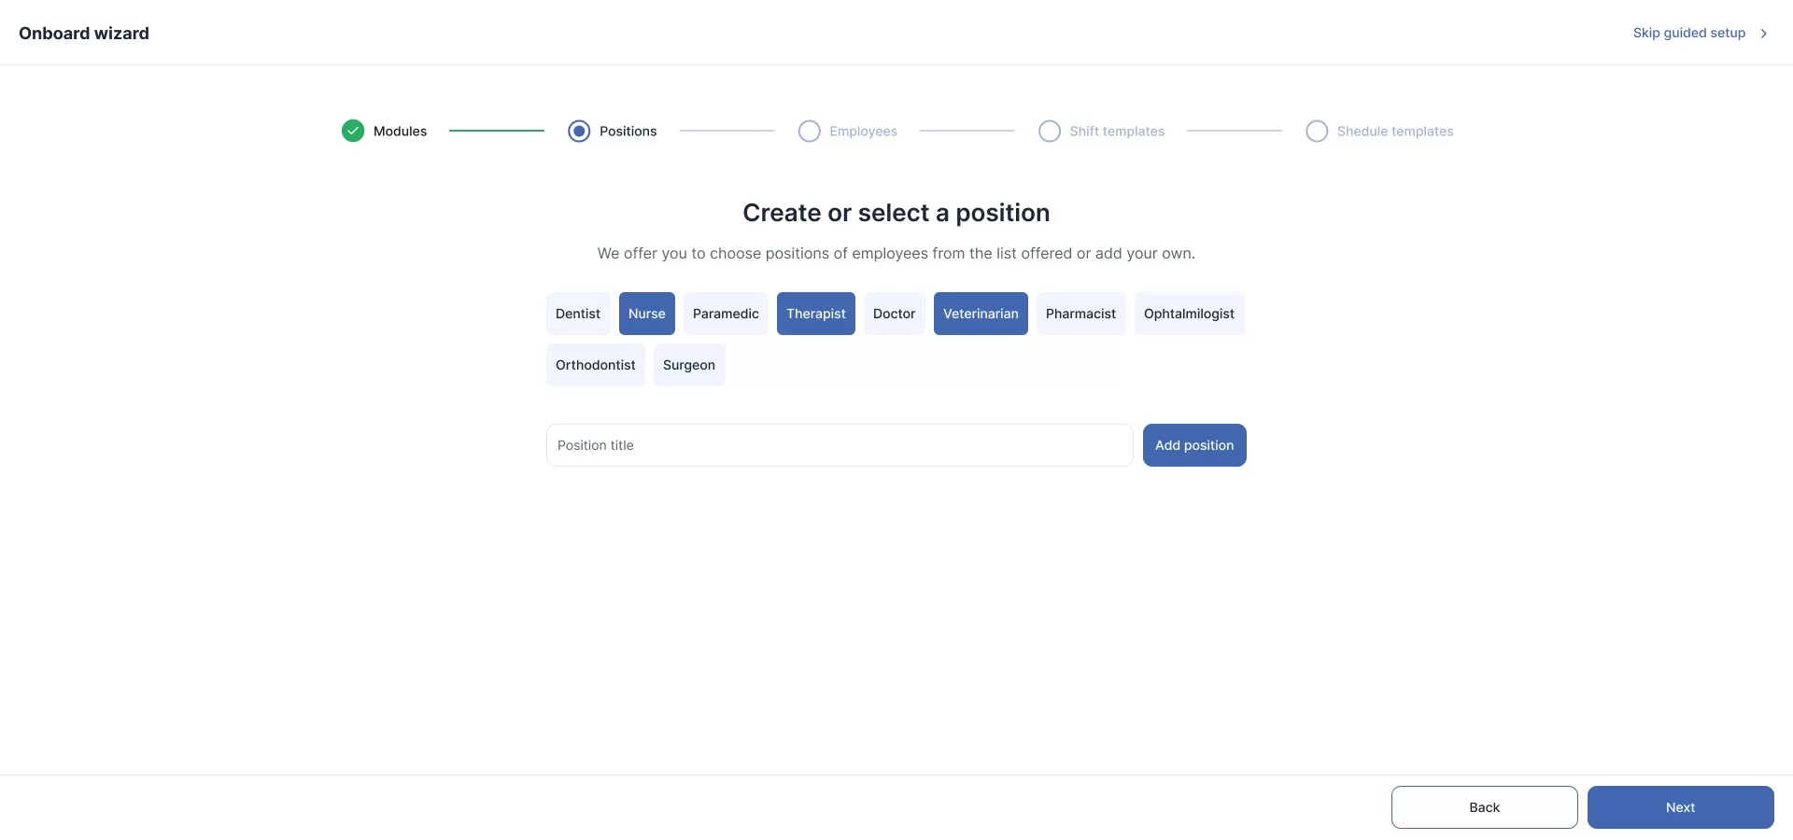This screenshot has width=1793, height=840.
Task: Click the Shift templates step circle
Action: pos(1050,131)
